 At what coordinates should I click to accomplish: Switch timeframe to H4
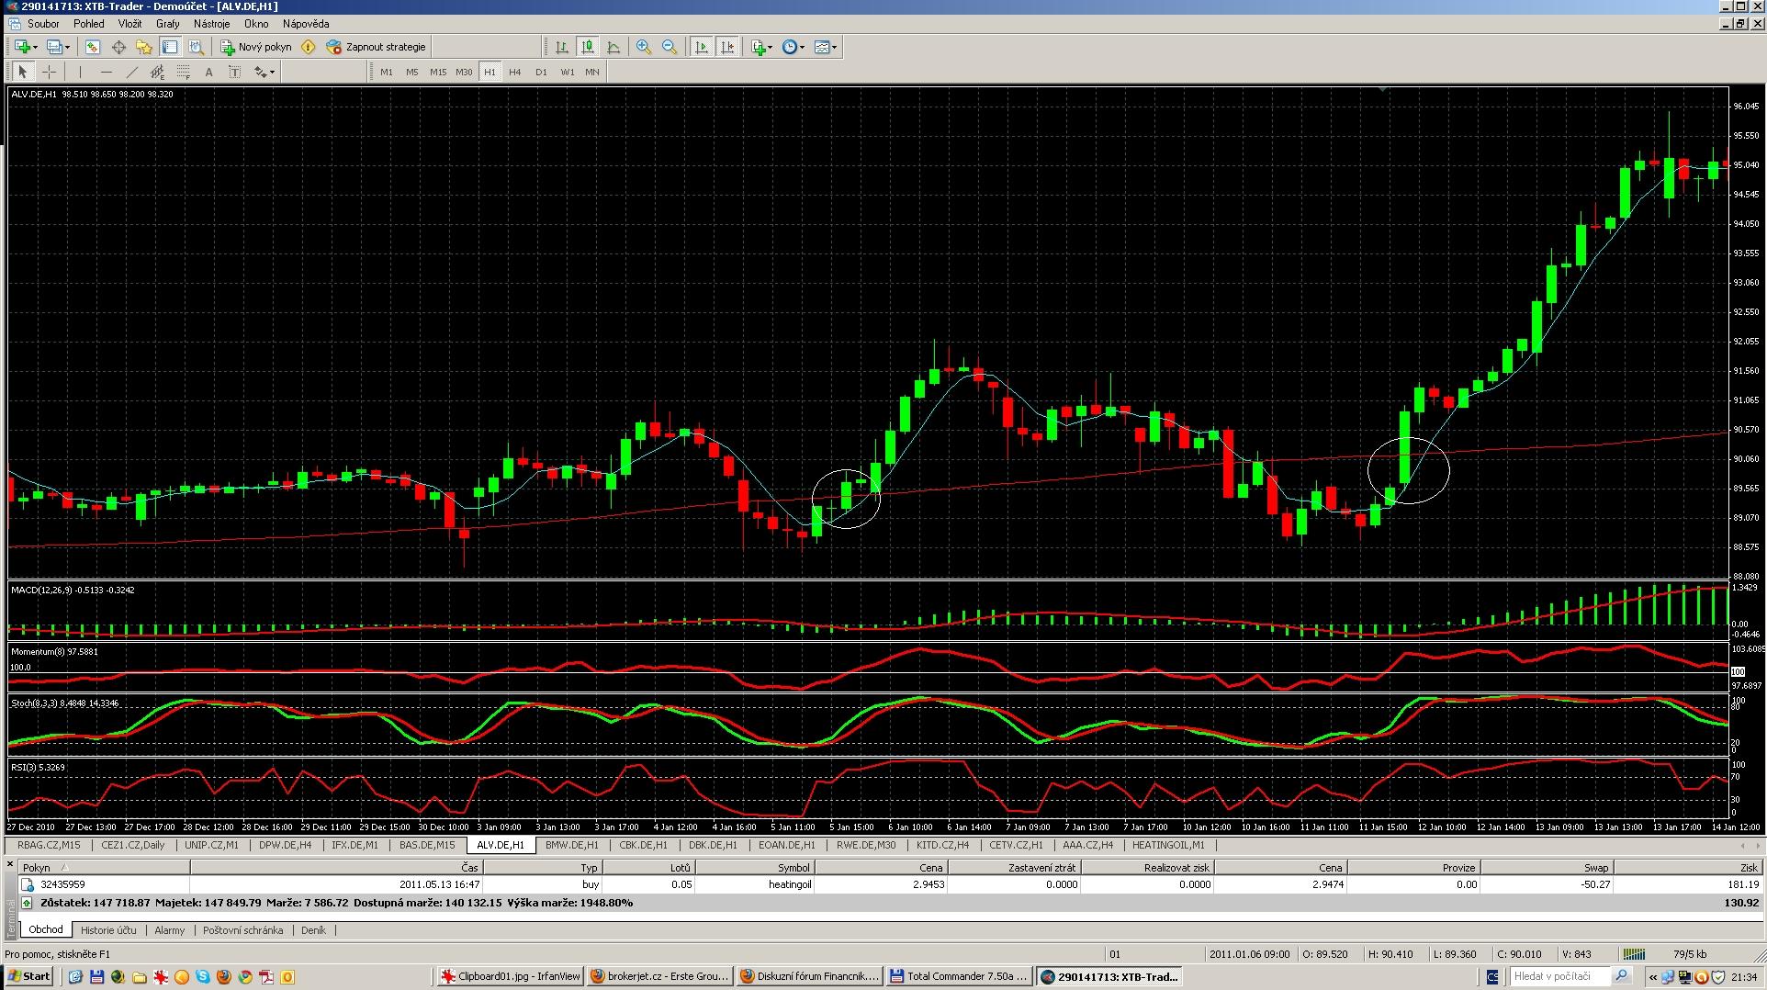514,72
